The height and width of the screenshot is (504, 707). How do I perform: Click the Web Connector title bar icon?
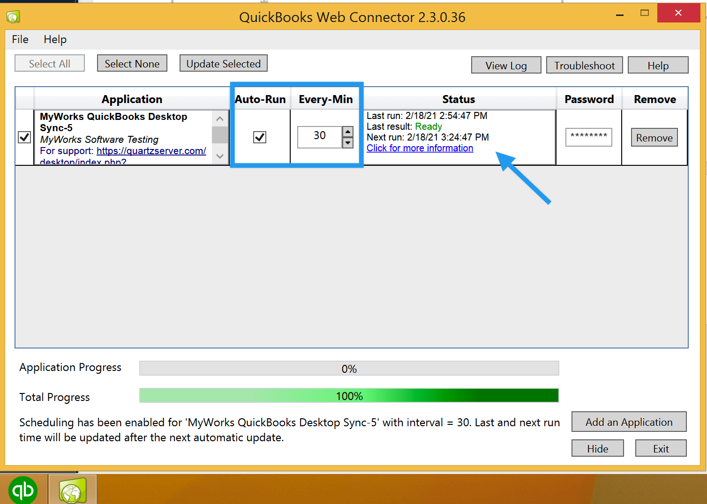[13, 17]
